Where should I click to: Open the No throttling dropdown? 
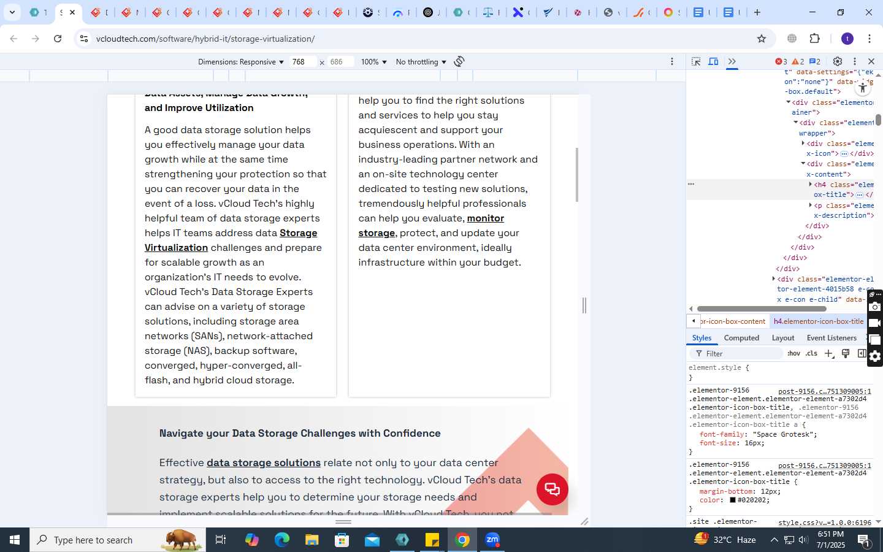(421, 62)
